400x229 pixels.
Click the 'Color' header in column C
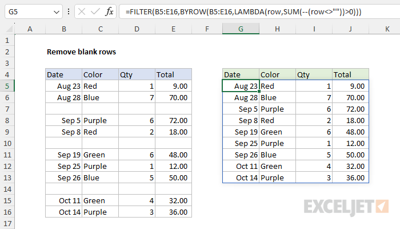(x=100, y=74)
